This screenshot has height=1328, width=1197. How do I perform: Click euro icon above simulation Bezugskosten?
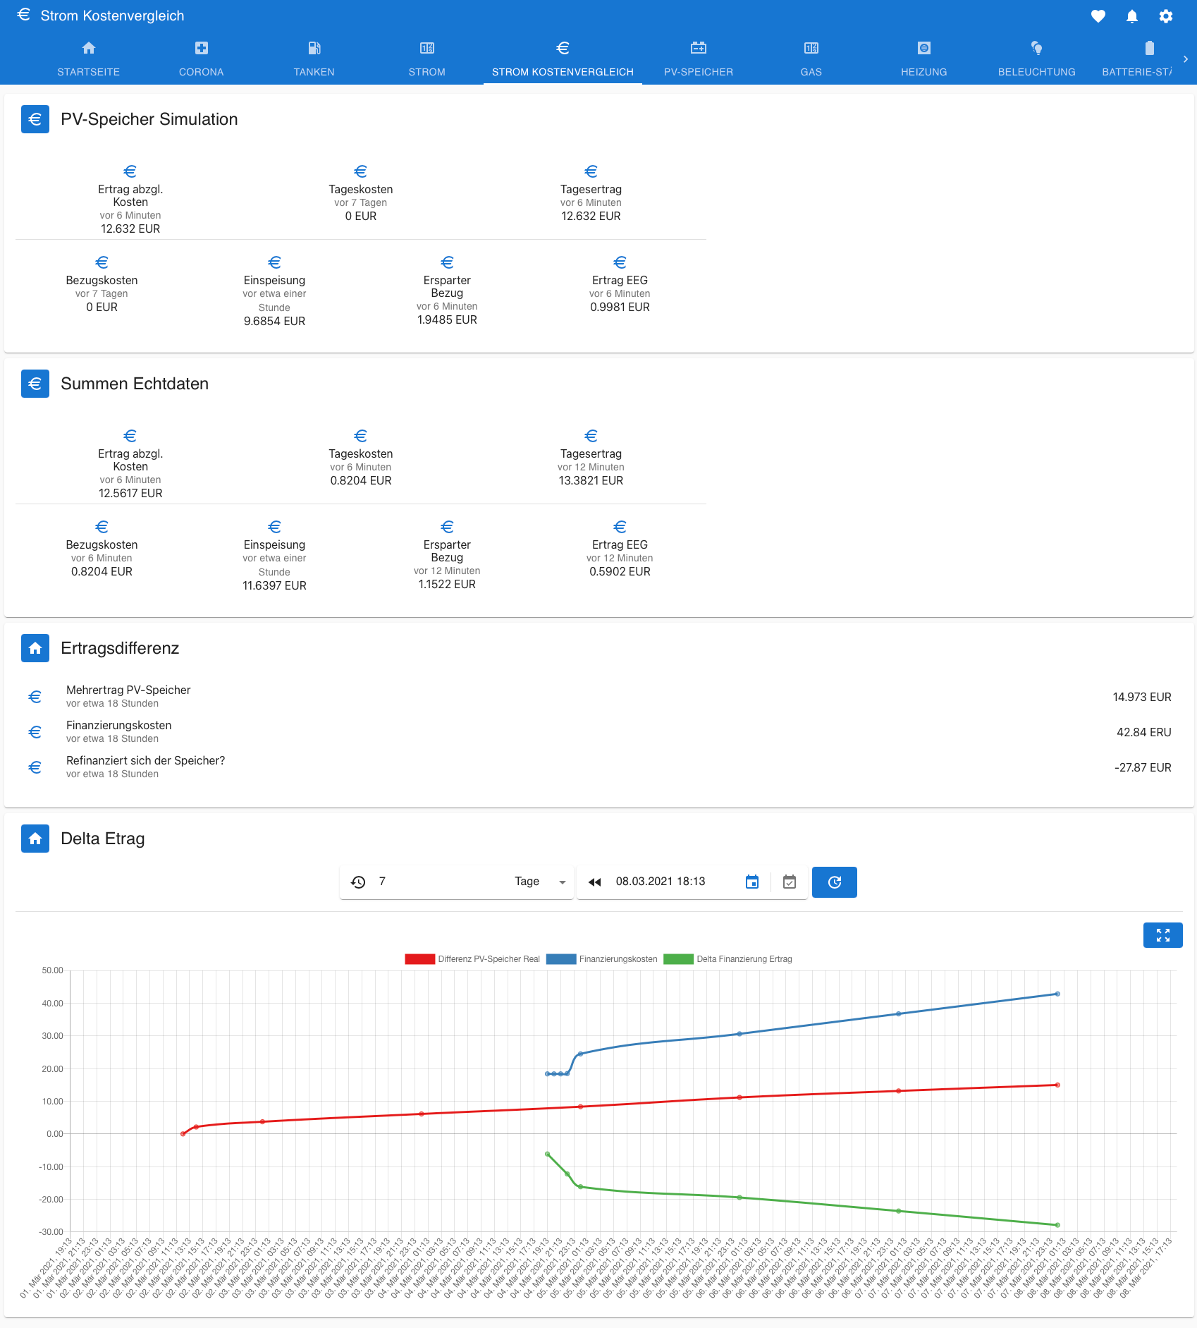(x=102, y=262)
